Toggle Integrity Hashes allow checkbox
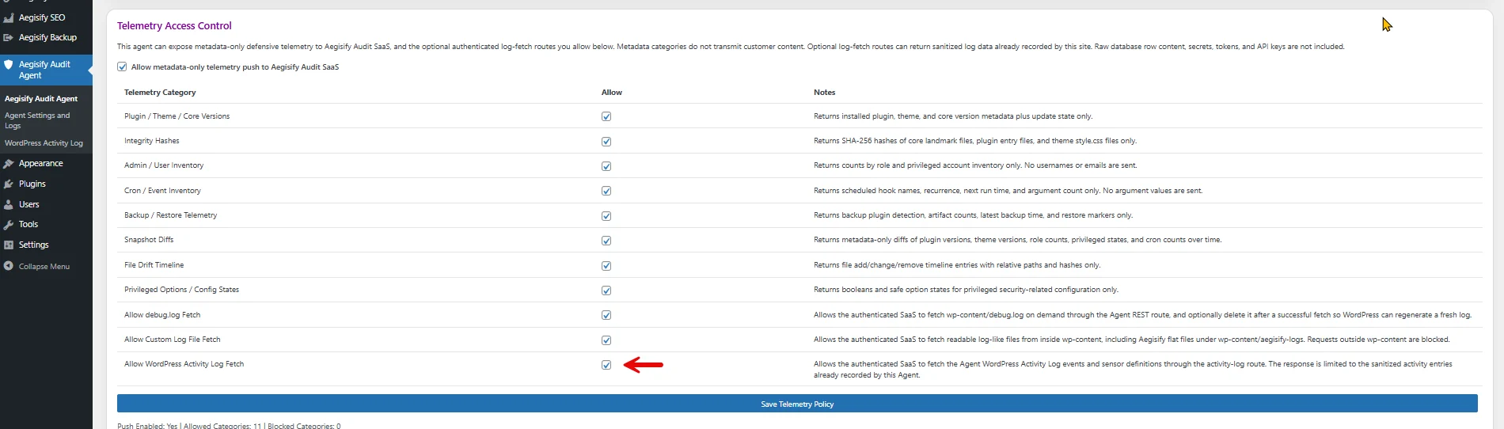The image size is (1504, 429). 606,142
